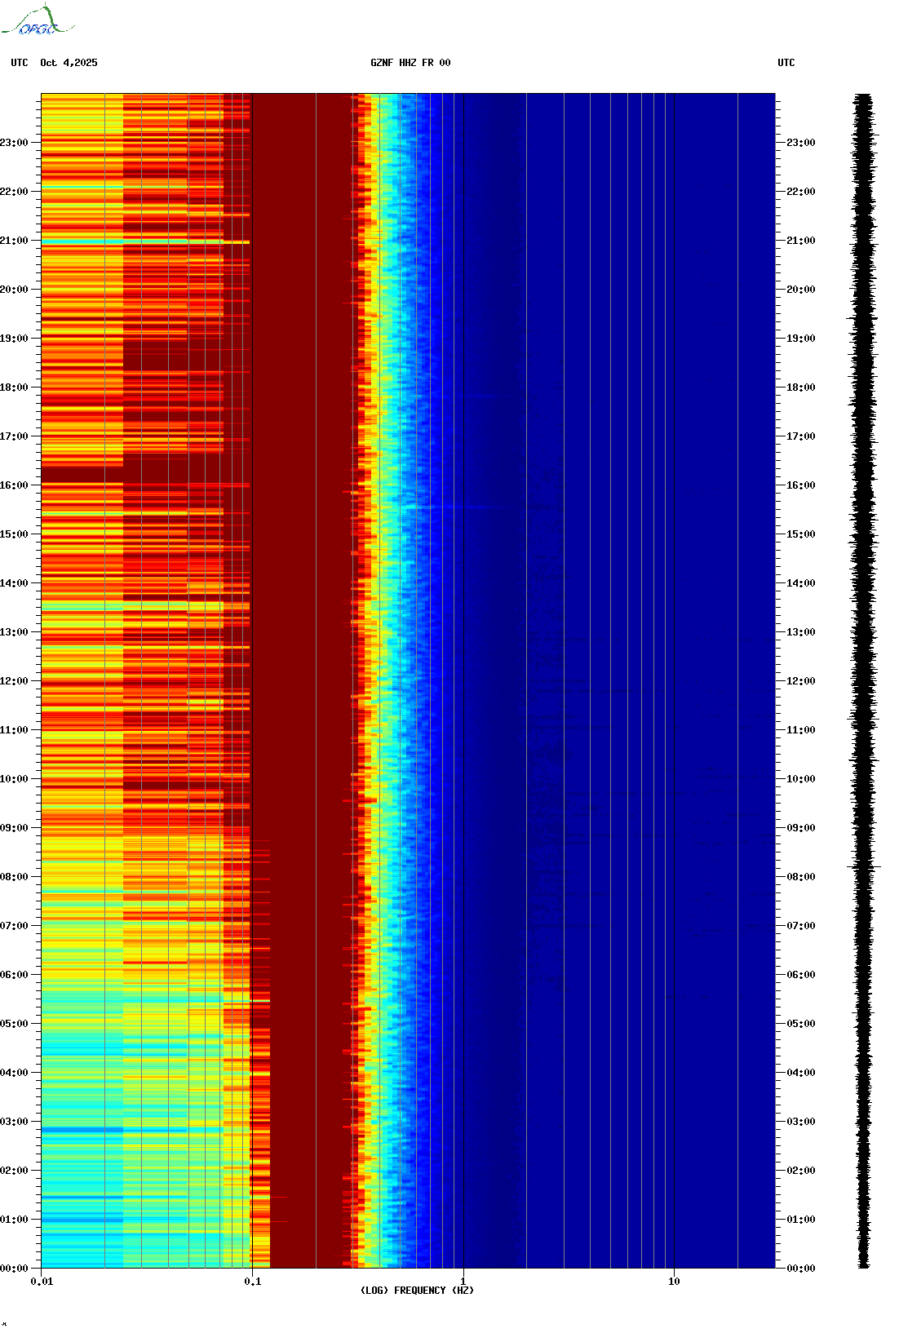Screen dimensions: 899x1333
Task: Select the 23:00 tick on left time axis
Action: coord(14,143)
